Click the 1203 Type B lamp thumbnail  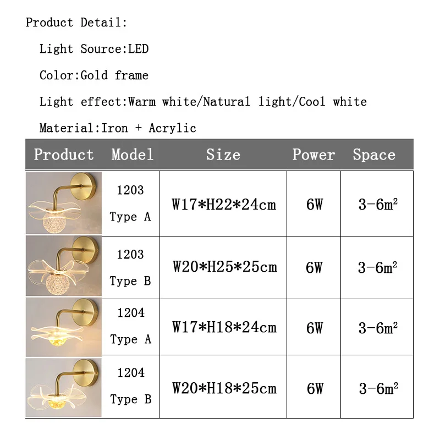click(x=64, y=266)
